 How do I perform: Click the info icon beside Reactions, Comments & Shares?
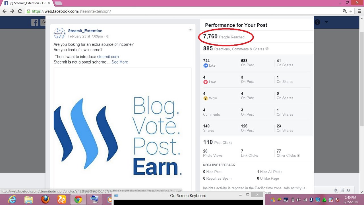coord(267,49)
